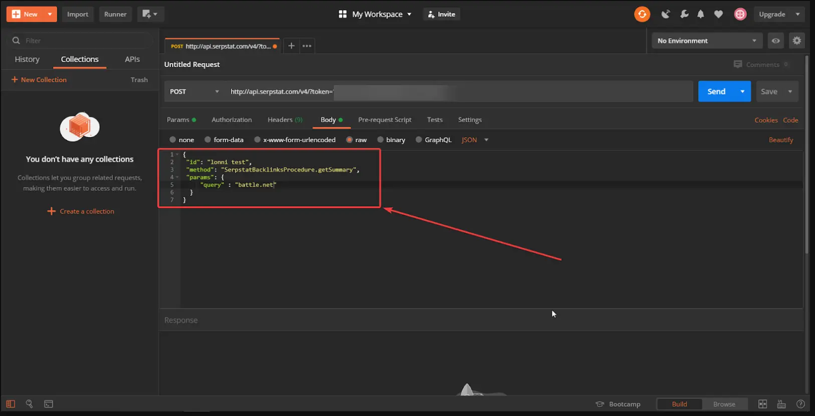Open new tab plus icon
815x416 pixels.
[291, 46]
